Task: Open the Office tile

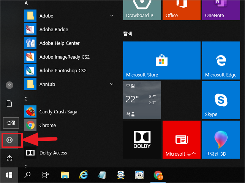Action: [182, 10]
